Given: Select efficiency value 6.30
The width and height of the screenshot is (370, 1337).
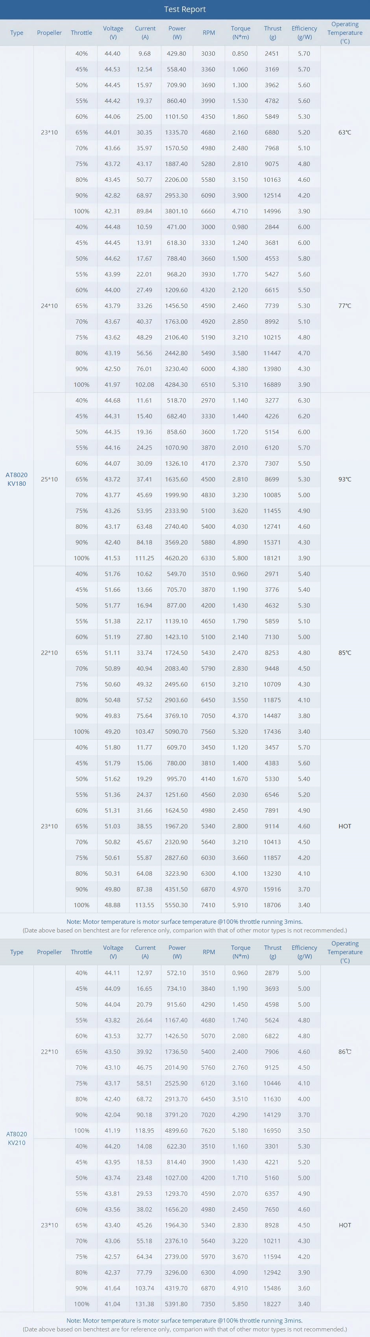Looking at the screenshot, I should (x=304, y=400).
